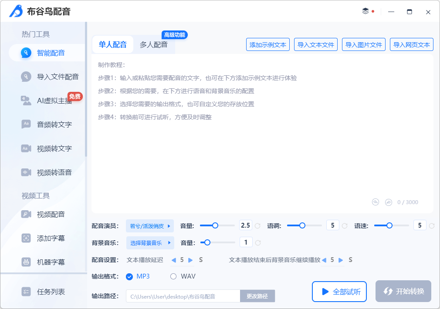The height and width of the screenshot is (309, 440).
Task: Open the 选择背景音乐 dropdown
Action: point(150,243)
